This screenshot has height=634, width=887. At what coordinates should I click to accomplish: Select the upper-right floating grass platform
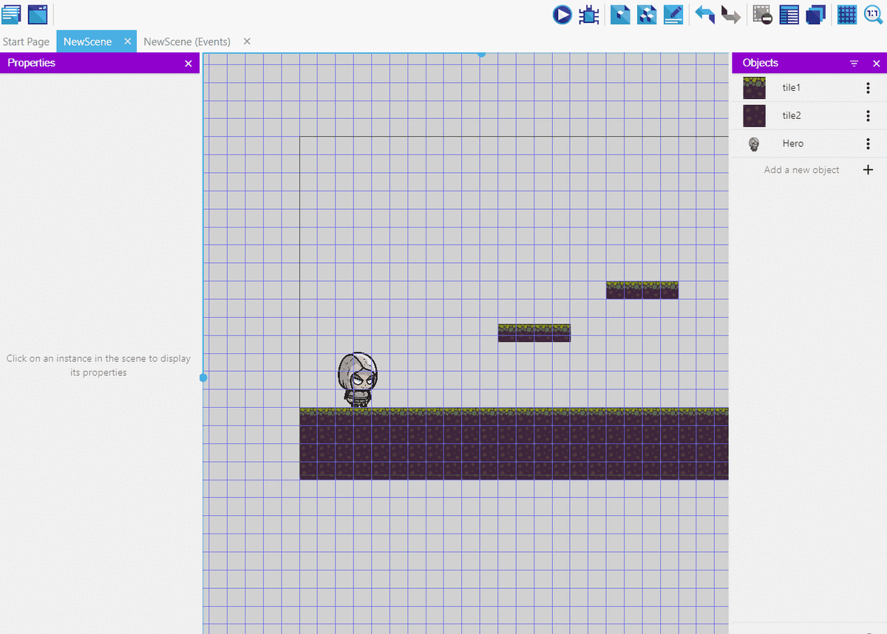pyautogui.click(x=642, y=290)
